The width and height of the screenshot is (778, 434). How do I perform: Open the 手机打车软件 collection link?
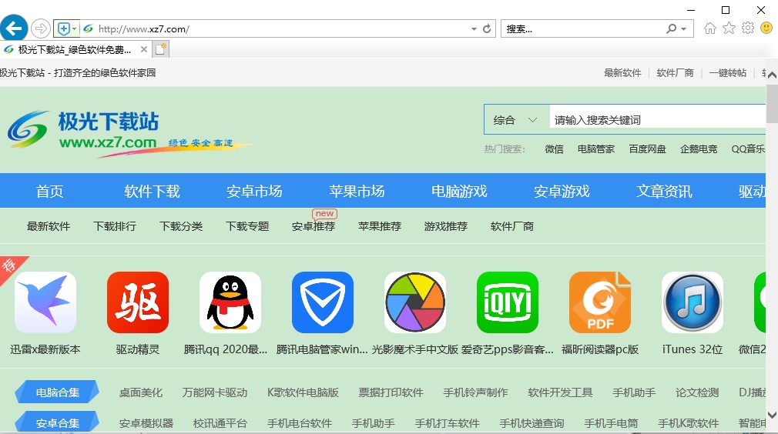click(x=447, y=423)
